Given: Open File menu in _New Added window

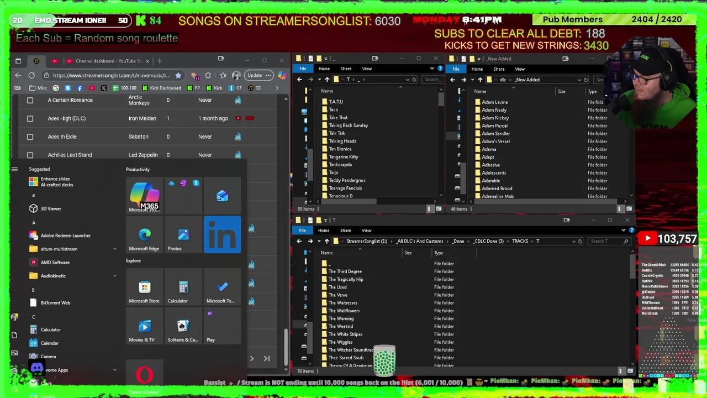Looking at the screenshot, I should pos(456,69).
